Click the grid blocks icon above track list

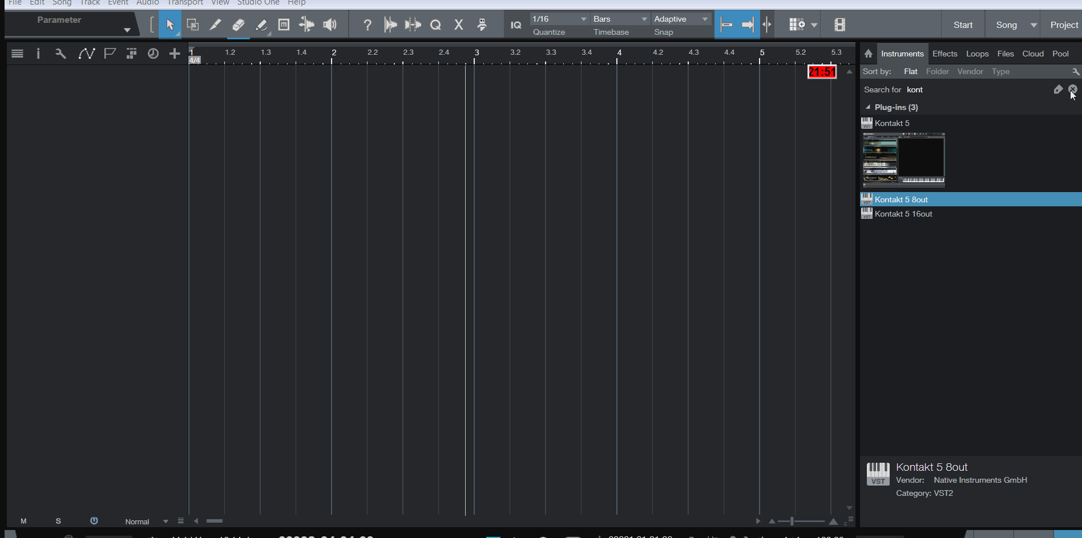(x=131, y=54)
